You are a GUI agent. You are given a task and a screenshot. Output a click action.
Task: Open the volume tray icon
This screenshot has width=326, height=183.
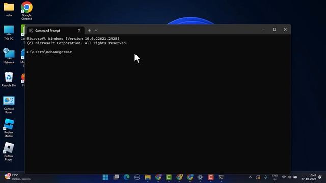[289, 177]
